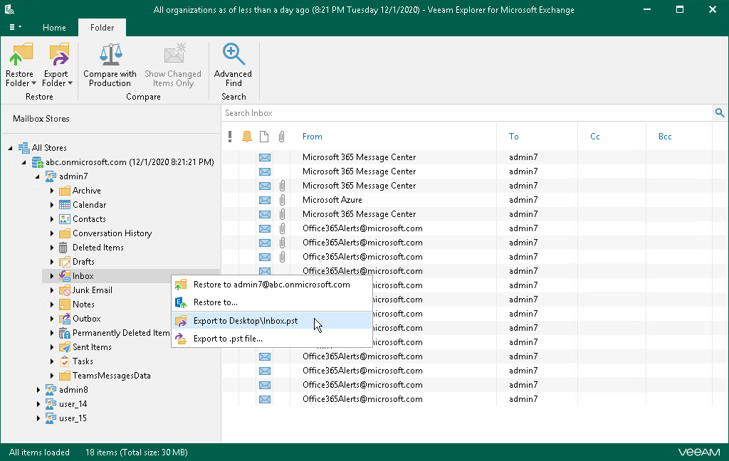Choose Export to Desktop\Inbox.pst

point(246,321)
